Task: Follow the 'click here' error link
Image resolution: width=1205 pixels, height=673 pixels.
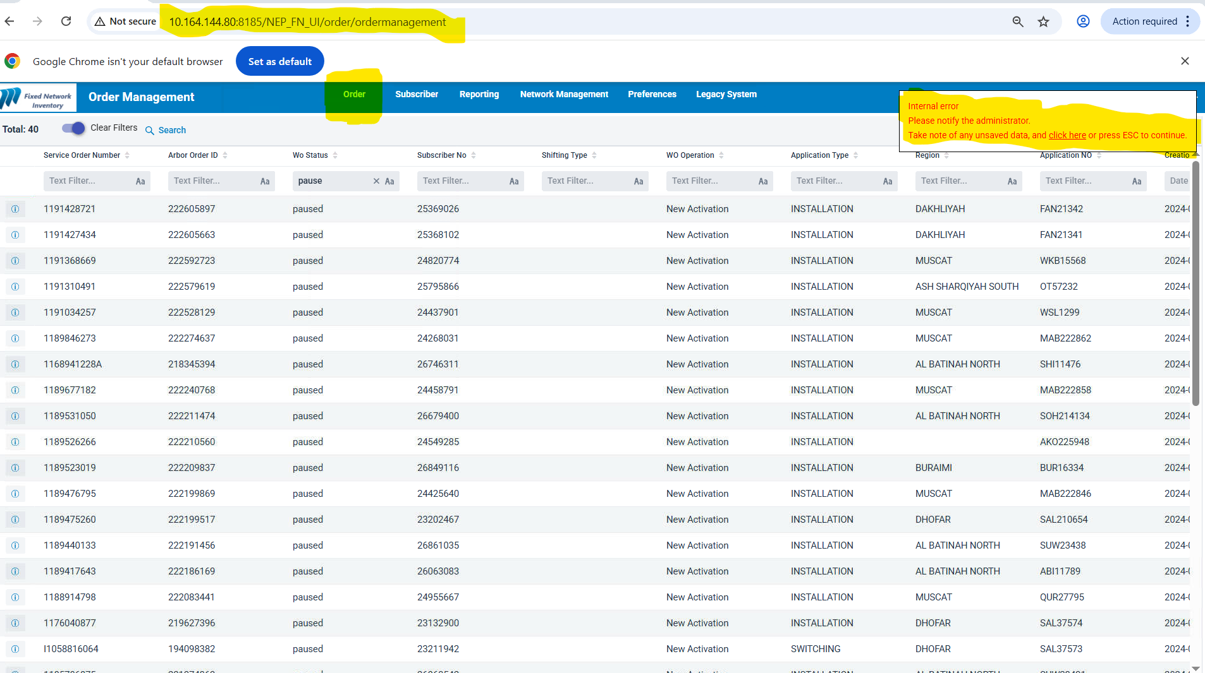Action: [1067, 135]
